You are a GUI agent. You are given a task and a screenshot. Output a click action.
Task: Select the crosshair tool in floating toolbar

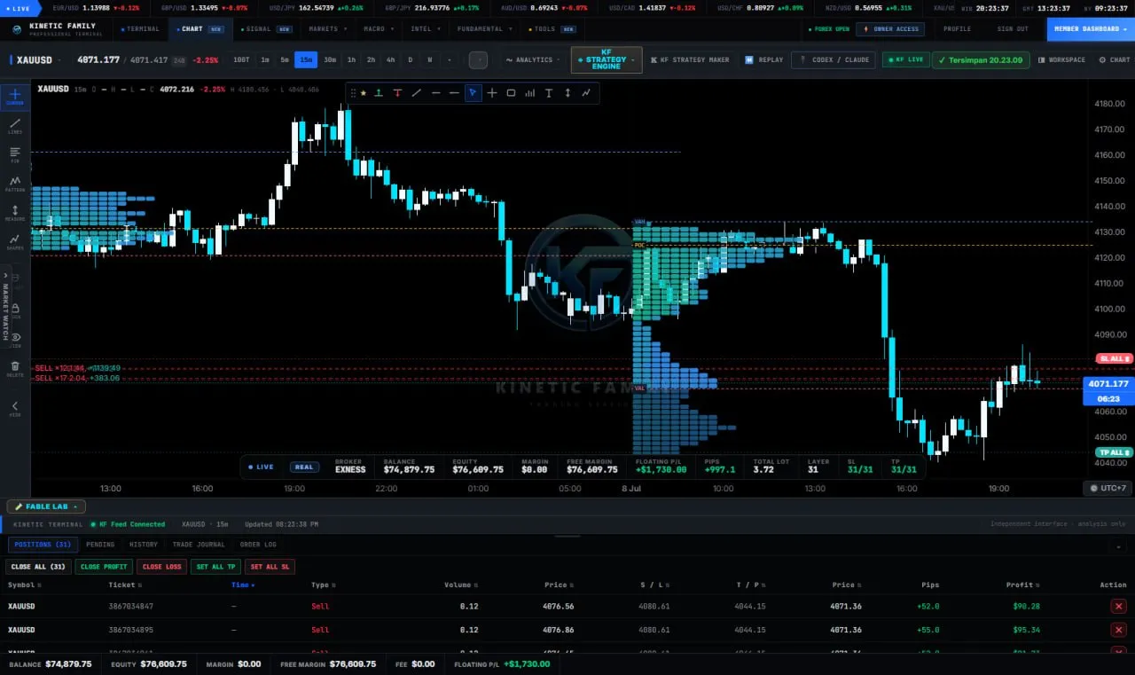[492, 93]
